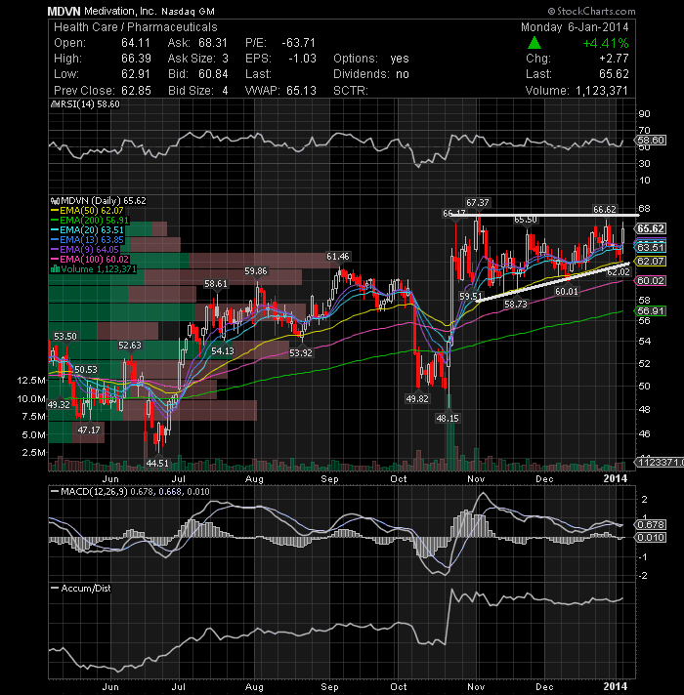Click the 58.60 RSI flag on right axis

coord(651,141)
